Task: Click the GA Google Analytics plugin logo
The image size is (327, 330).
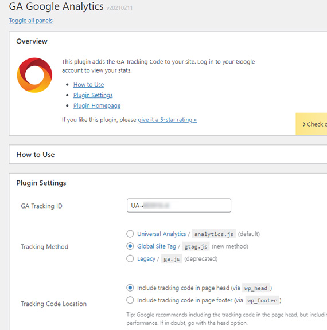Action: tap(34, 75)
